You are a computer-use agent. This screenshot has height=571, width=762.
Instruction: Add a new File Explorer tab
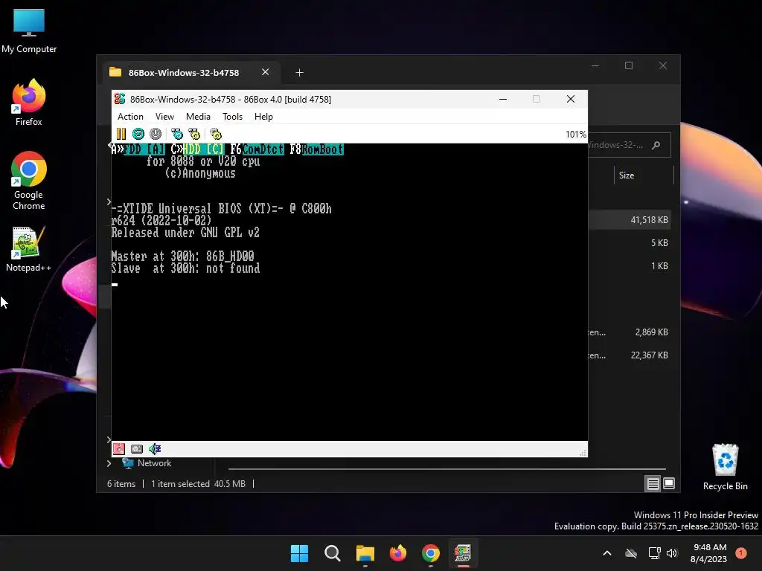pos(299,72)
